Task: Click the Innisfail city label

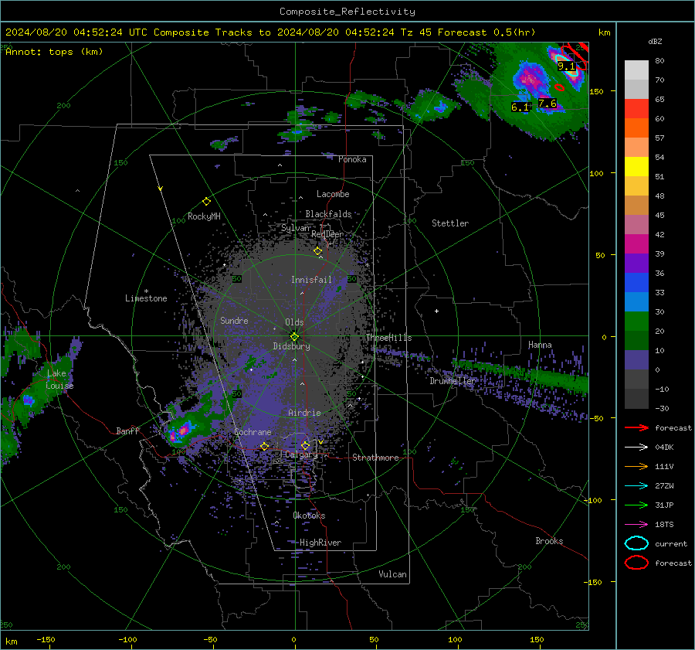Action: [x=311, y=280]
